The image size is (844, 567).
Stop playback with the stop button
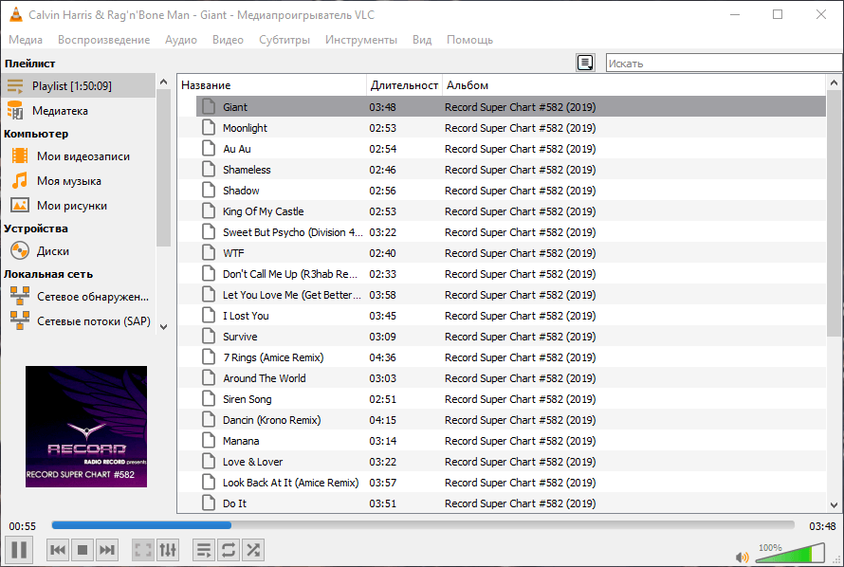point(83,549)
